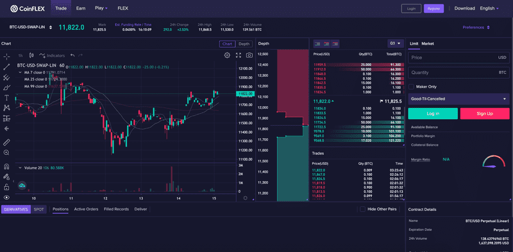Open the FLEX menu item

point(122,8)
